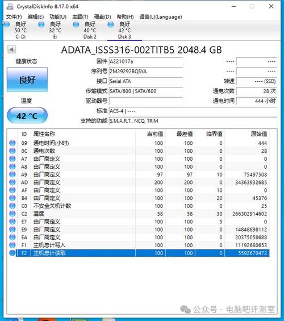Click the empty drive letter field
Screen dimensions: 284x321
tap(145, 101)
